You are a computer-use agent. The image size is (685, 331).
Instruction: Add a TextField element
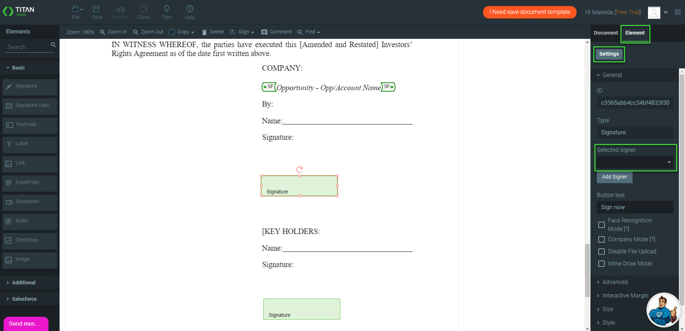tap(30, 124)
